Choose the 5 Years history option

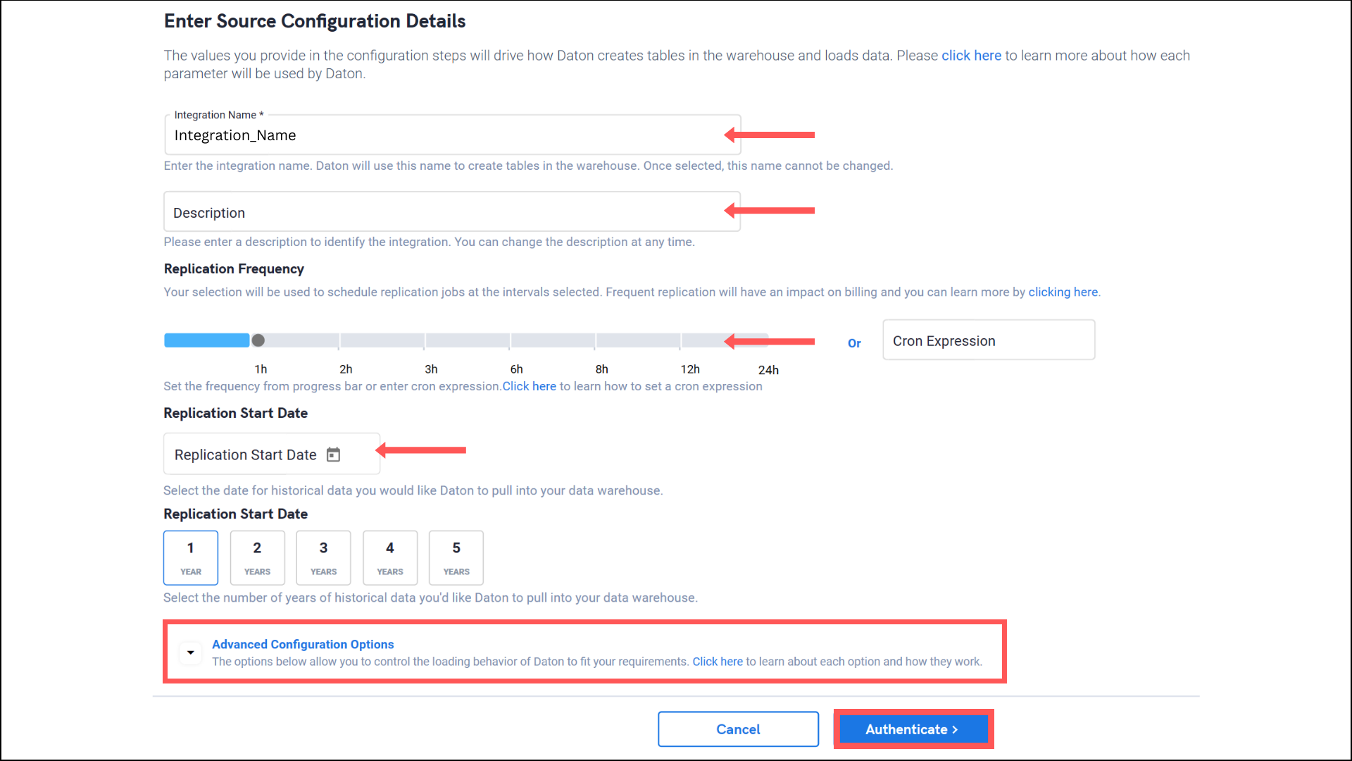pos(456,557)
